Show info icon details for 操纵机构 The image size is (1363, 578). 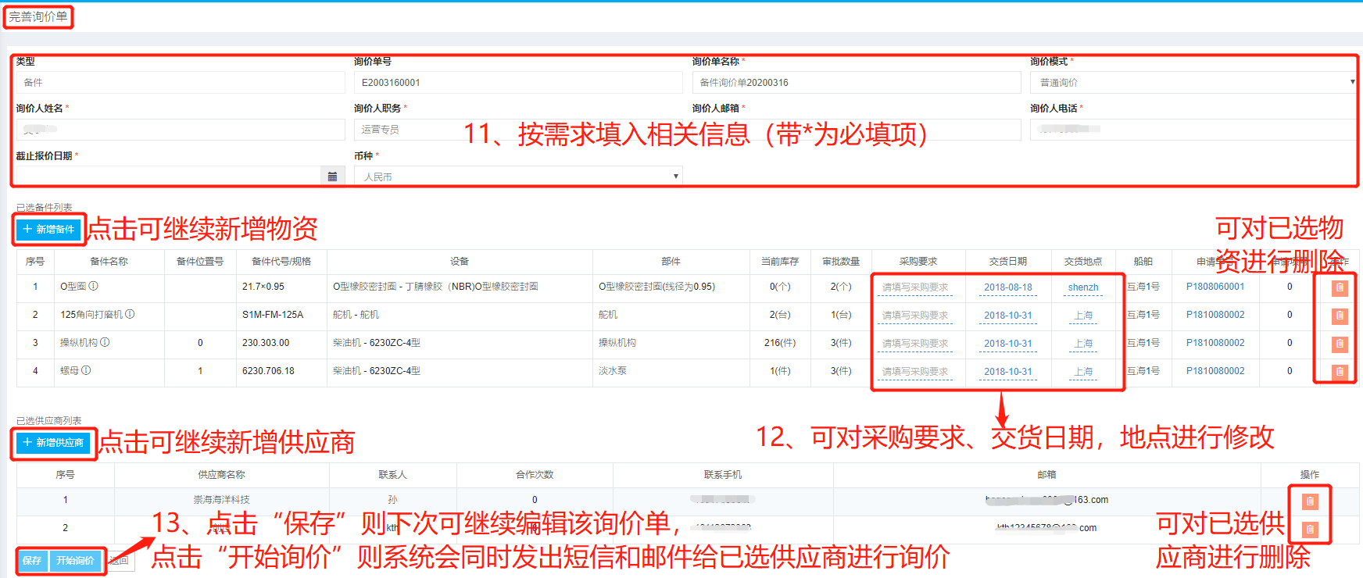click(x=105, y=342)
